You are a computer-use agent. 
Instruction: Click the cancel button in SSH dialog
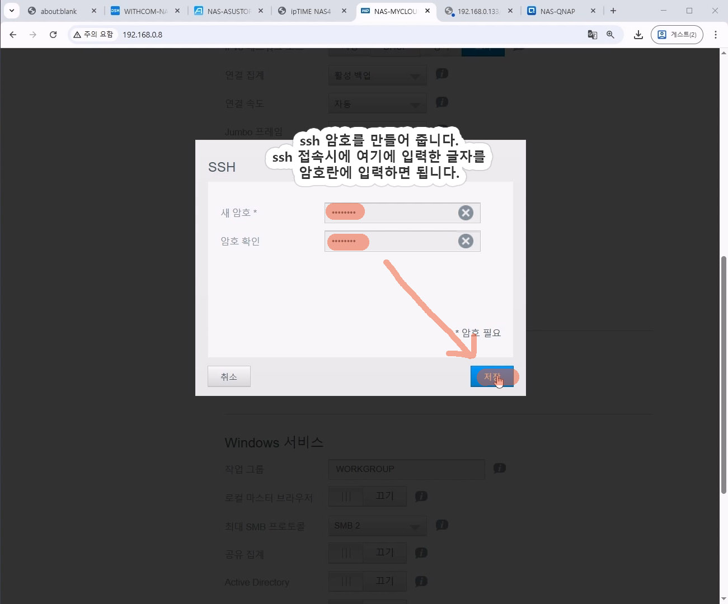tap(229, 376)
